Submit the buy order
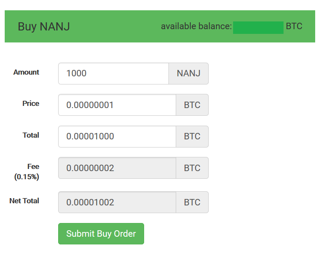 coord(101,234)
